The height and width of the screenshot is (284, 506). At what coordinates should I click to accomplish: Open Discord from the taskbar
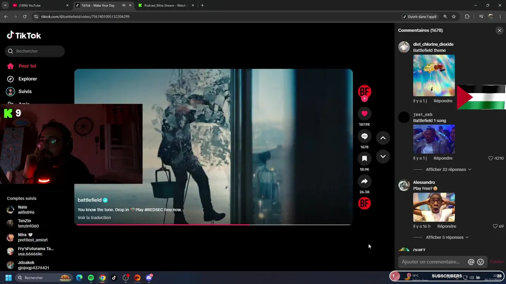tap(149, 278)
